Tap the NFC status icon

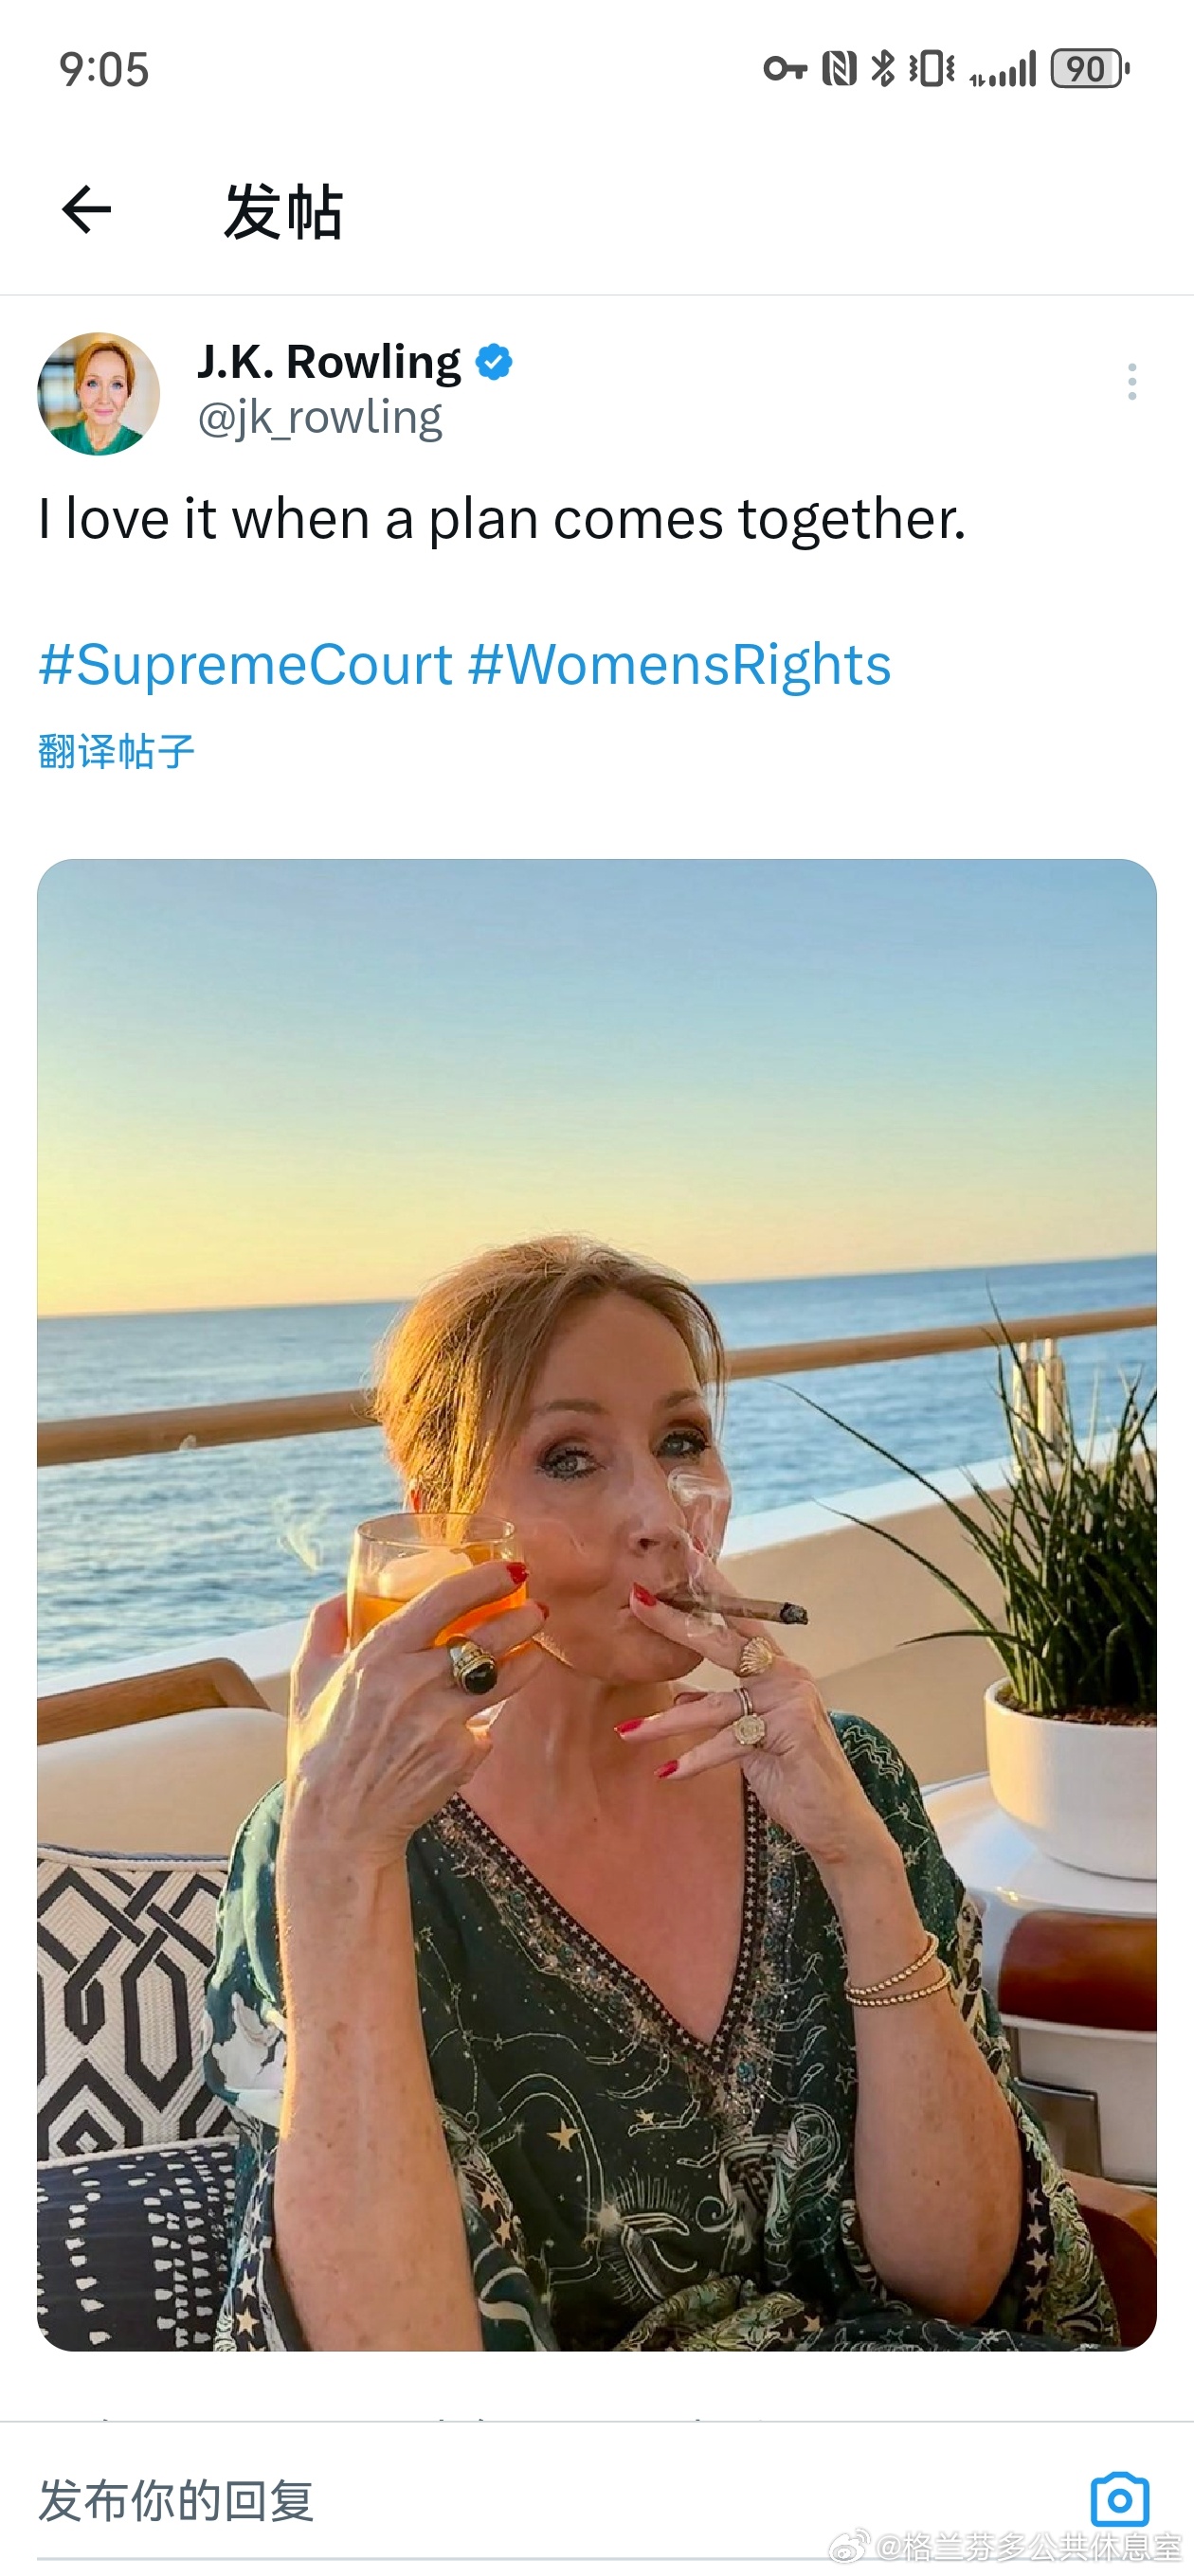[x=839, y=69]
